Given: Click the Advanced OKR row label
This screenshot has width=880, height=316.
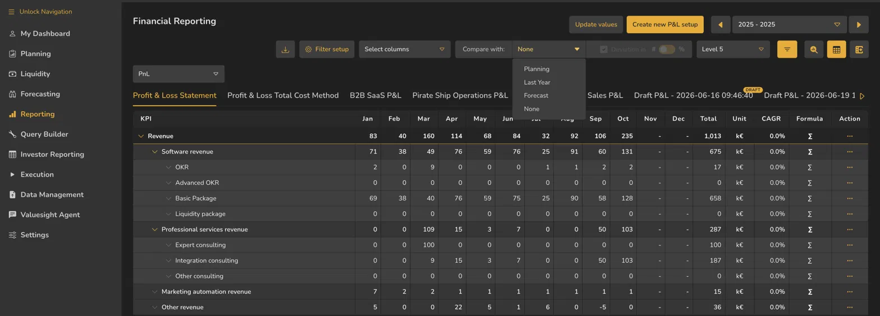Looking at the screenshot, I should click(197, 183).
